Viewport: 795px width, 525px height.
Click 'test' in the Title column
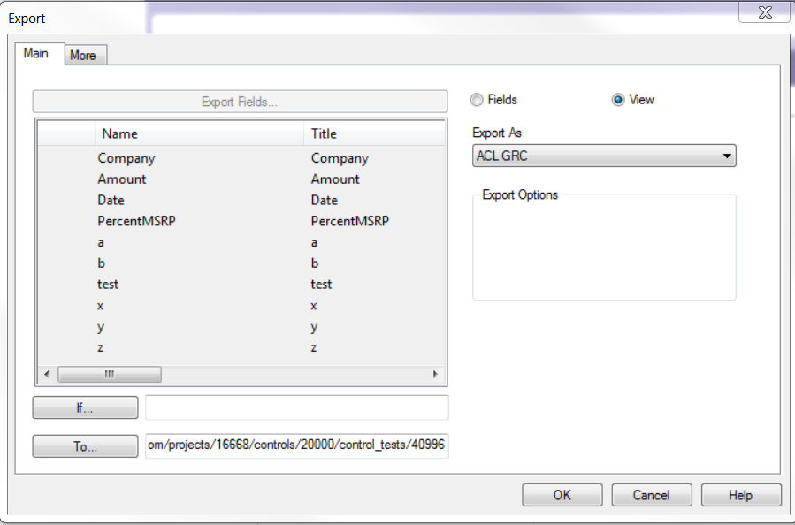click(x=321, y=285)
